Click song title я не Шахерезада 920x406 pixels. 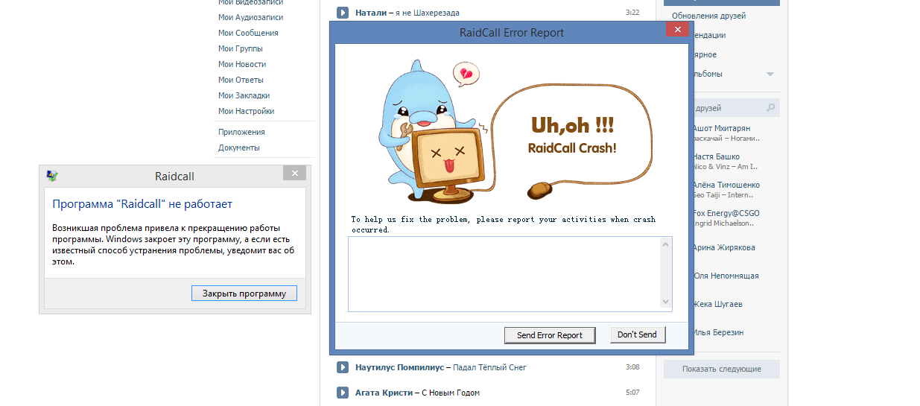click(427, 13)
